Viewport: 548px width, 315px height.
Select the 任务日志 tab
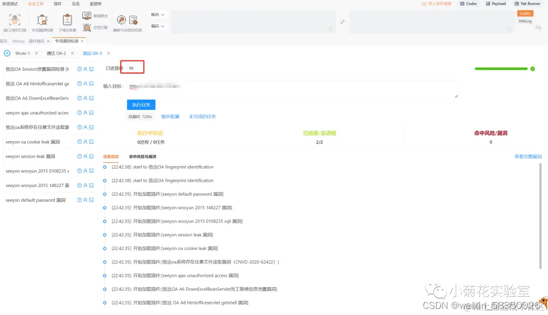111,156
